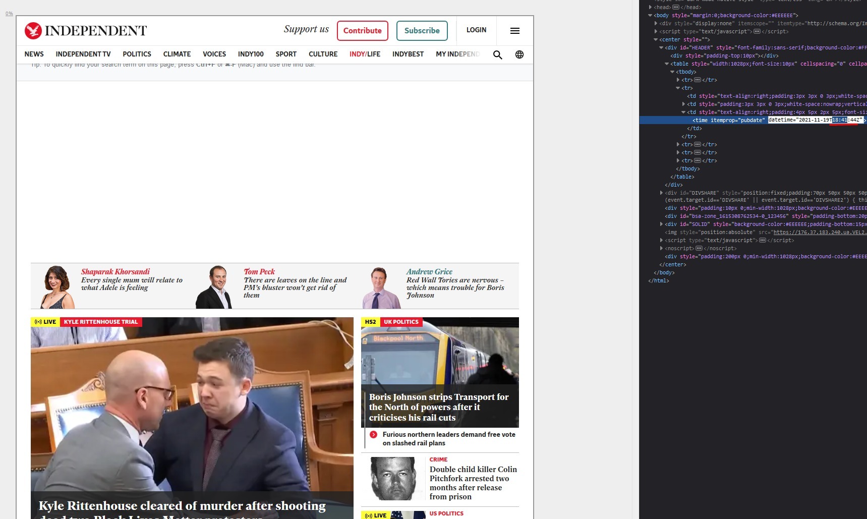Go to the SPORT section
Screen dimensions: 867x519
click(286, 54)
